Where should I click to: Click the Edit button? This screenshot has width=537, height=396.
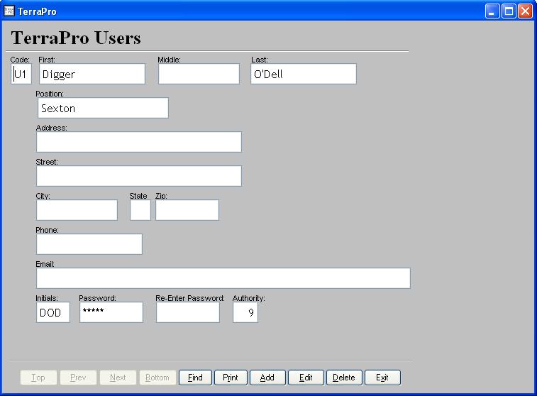[x=306, y=378]
